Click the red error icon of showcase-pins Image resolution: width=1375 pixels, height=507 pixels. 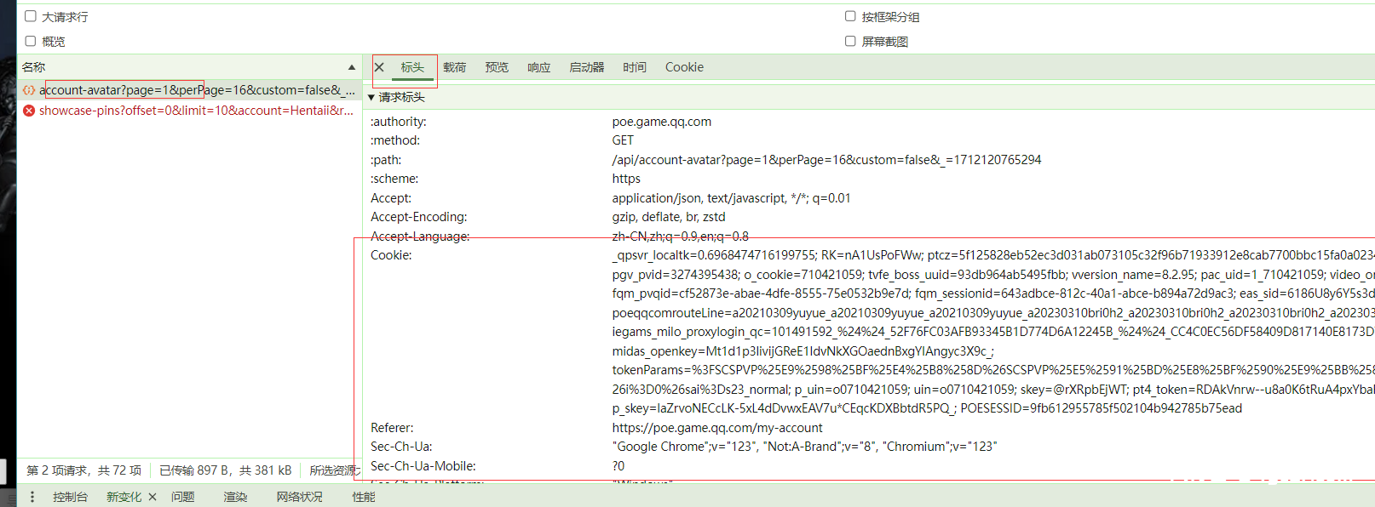coord(29,111)
